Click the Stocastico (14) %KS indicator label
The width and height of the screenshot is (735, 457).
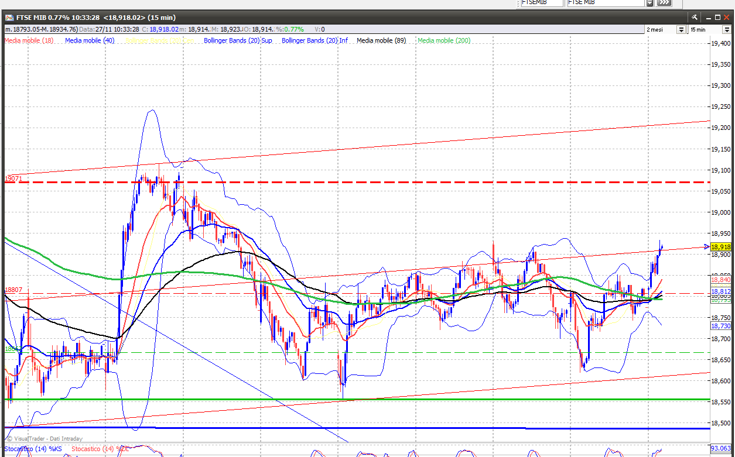coord(32,449)
